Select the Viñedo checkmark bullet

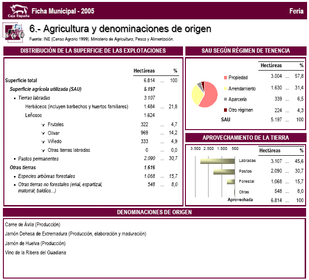(43, 142)
